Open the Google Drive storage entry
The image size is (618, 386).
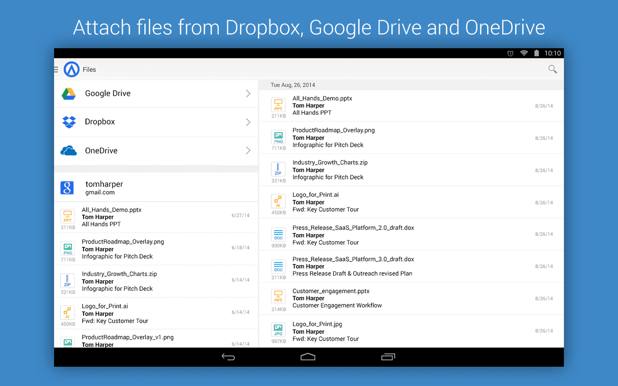(156, 94)
